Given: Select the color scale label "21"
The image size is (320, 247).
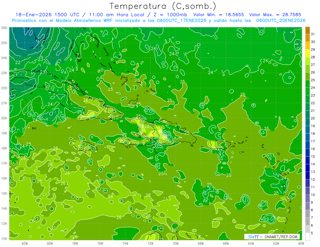Looking at the screenshot, I should (313, 111).
